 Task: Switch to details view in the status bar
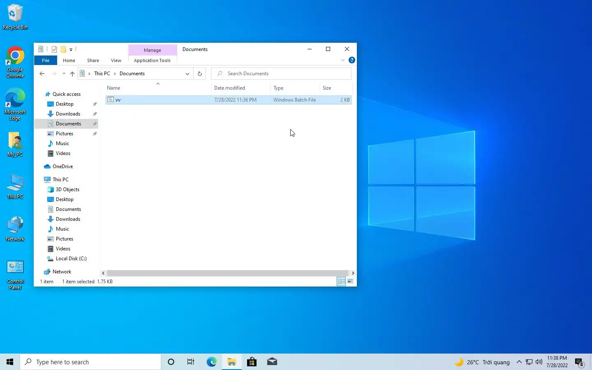(341, 282)
